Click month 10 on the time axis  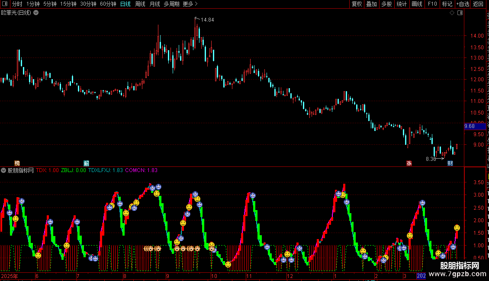[x=214, y=276]
